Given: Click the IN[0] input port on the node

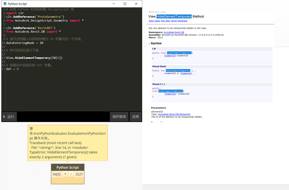Looking at the screenshot, I should 56,174.
